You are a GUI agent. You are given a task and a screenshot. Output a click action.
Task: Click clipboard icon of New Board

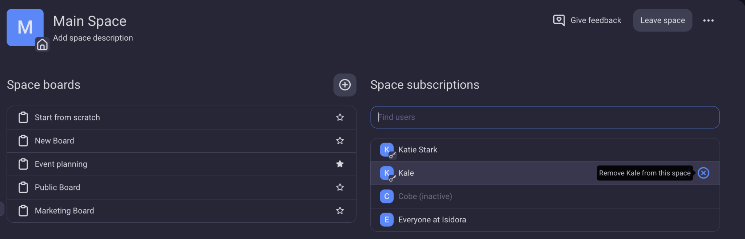[x=23, y=141]
